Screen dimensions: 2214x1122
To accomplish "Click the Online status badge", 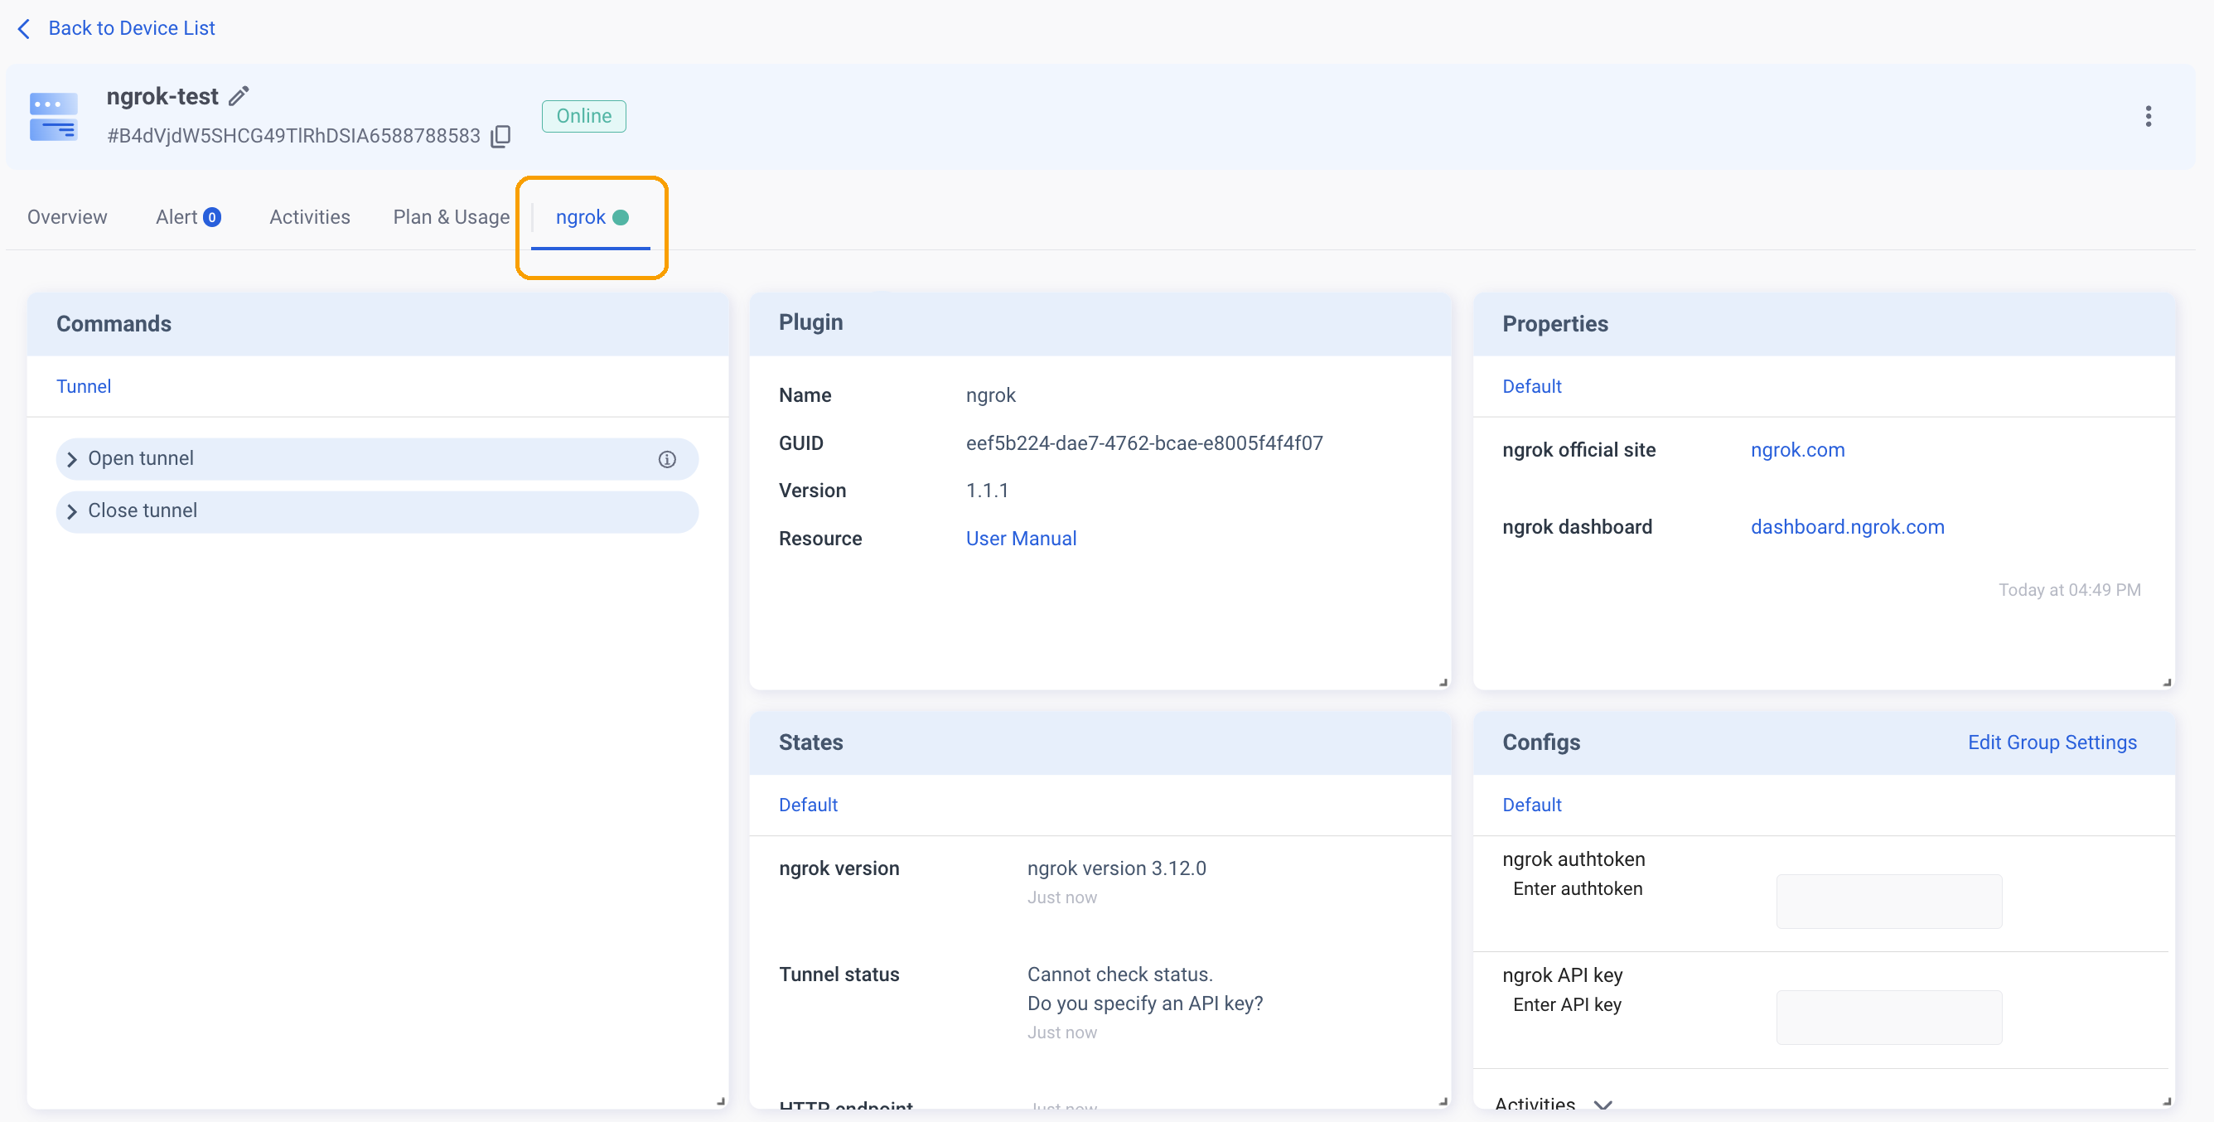I will pos(583,116).
